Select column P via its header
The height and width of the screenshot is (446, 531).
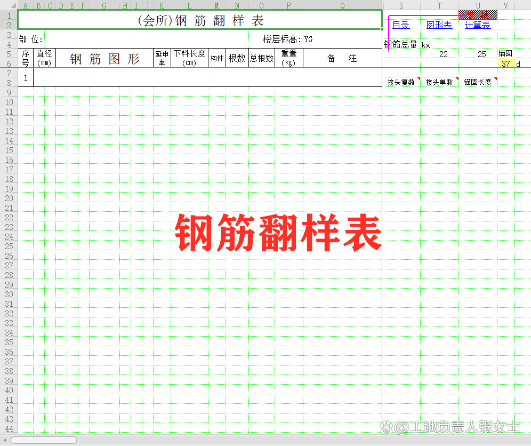click(x=289, y=5)
